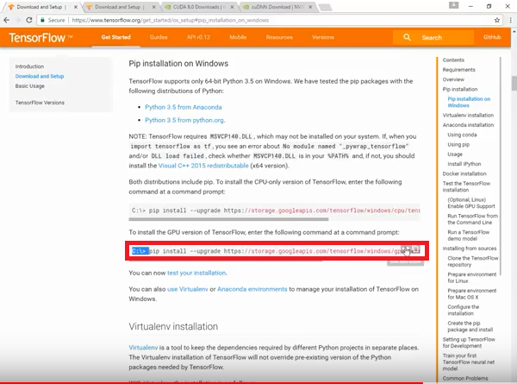Open Download and Setup in left sidebar
517x384 pixels.
click(40, 76)
